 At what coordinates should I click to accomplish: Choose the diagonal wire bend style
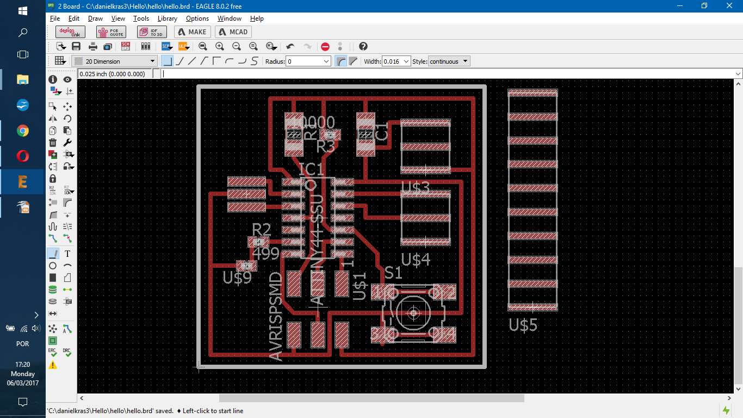(191, 62)
